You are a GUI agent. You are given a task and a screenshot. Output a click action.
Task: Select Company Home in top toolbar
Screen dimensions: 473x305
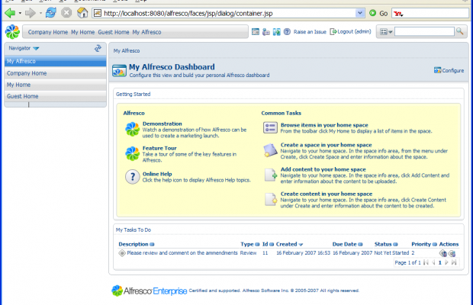tap(48, 32)
